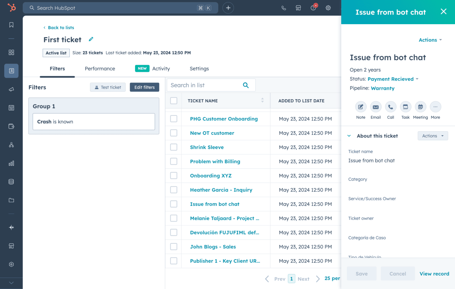Open the Note action in ticket panel
This screenshot has width=455, height=289.
point(360,107)
